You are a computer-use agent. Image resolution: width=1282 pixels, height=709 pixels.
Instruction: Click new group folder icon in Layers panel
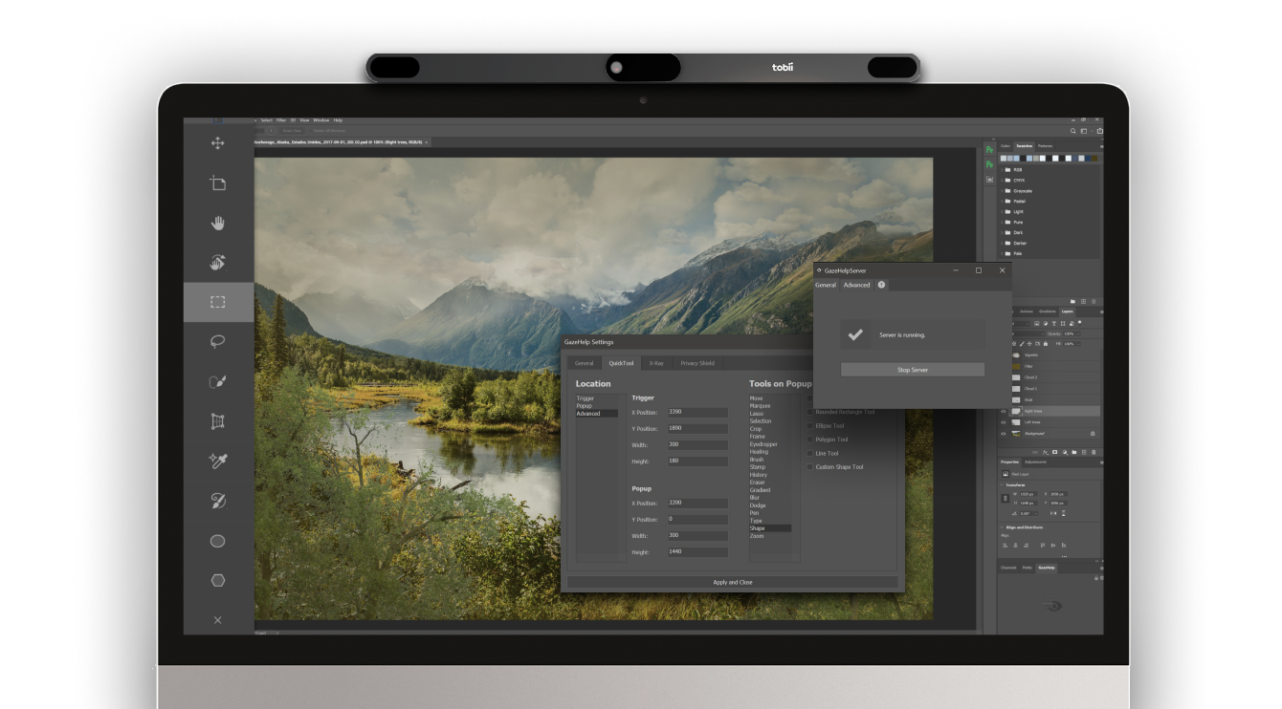[x=1074, y=452]
